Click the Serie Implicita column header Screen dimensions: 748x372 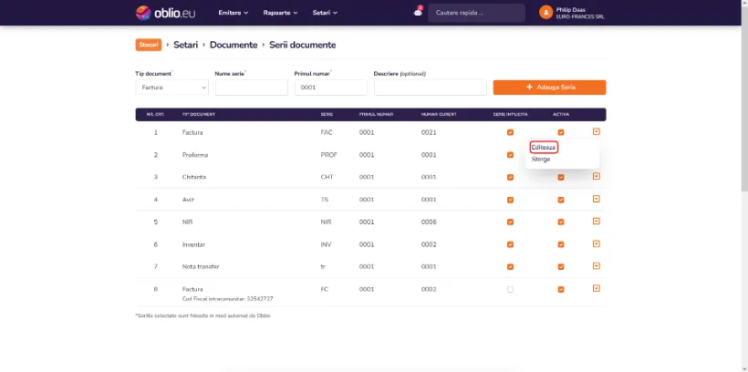click(x=511, y=115)
